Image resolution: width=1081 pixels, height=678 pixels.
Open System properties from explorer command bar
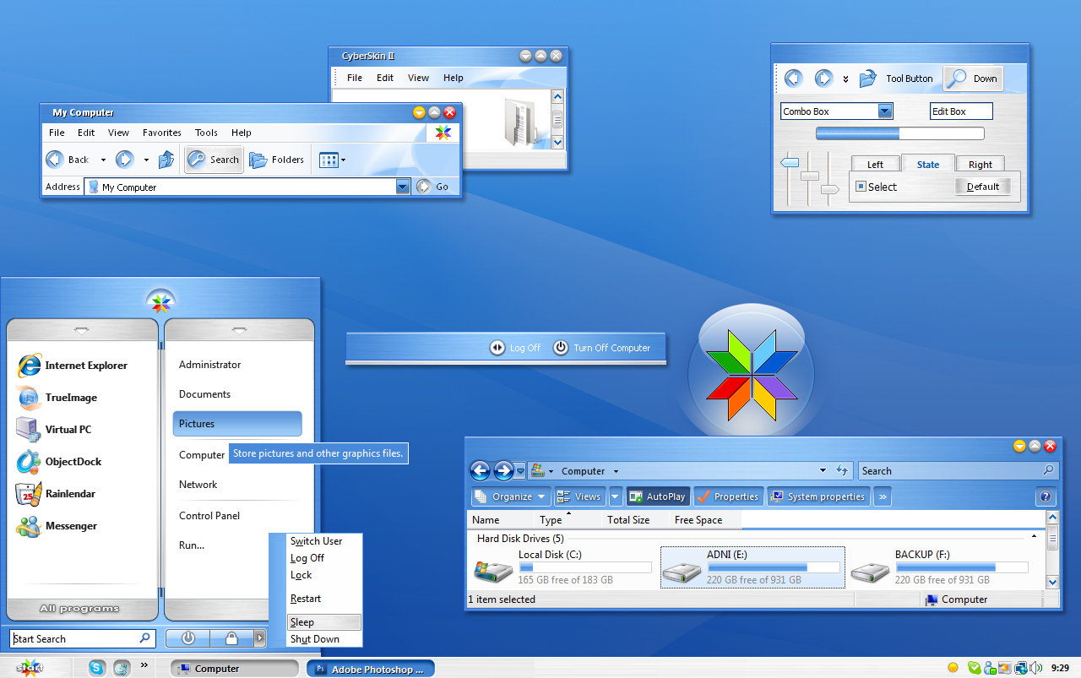tap(818, 496)
